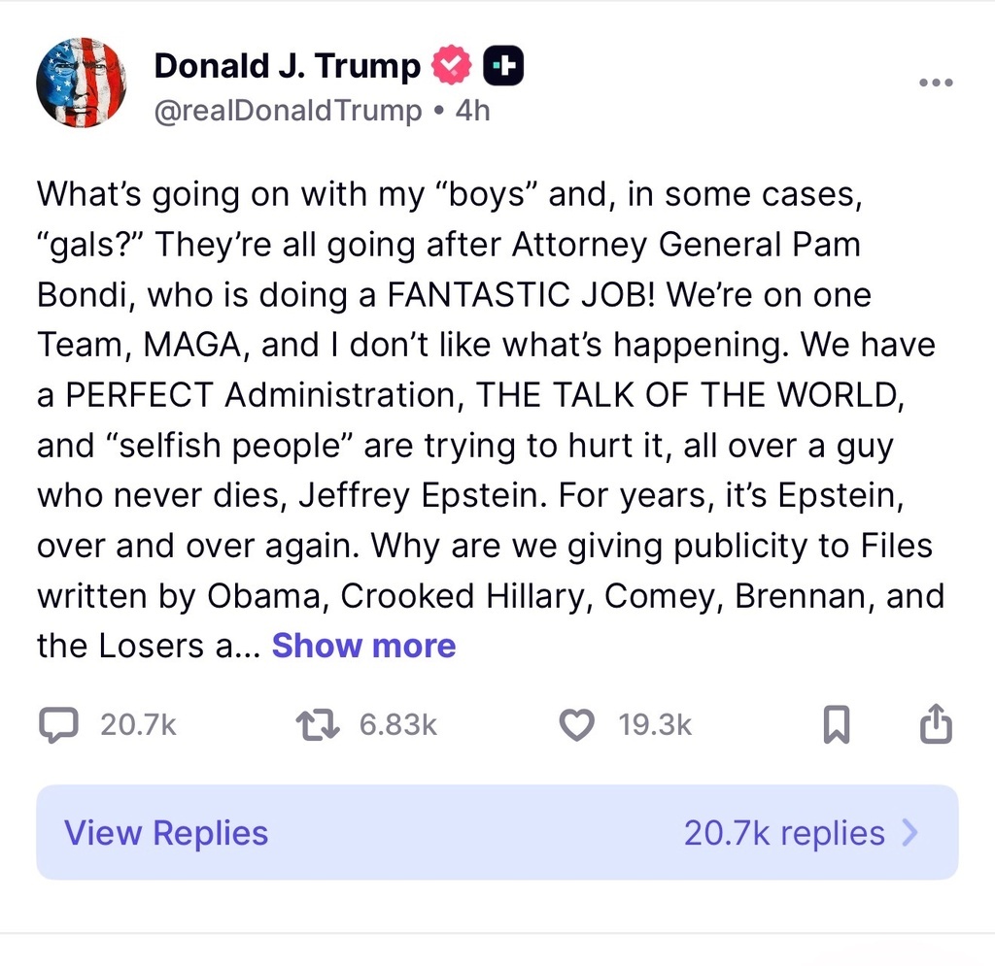Click the 6.83k repost count

398,725
